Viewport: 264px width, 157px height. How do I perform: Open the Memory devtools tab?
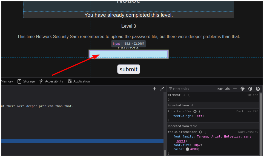7,81
